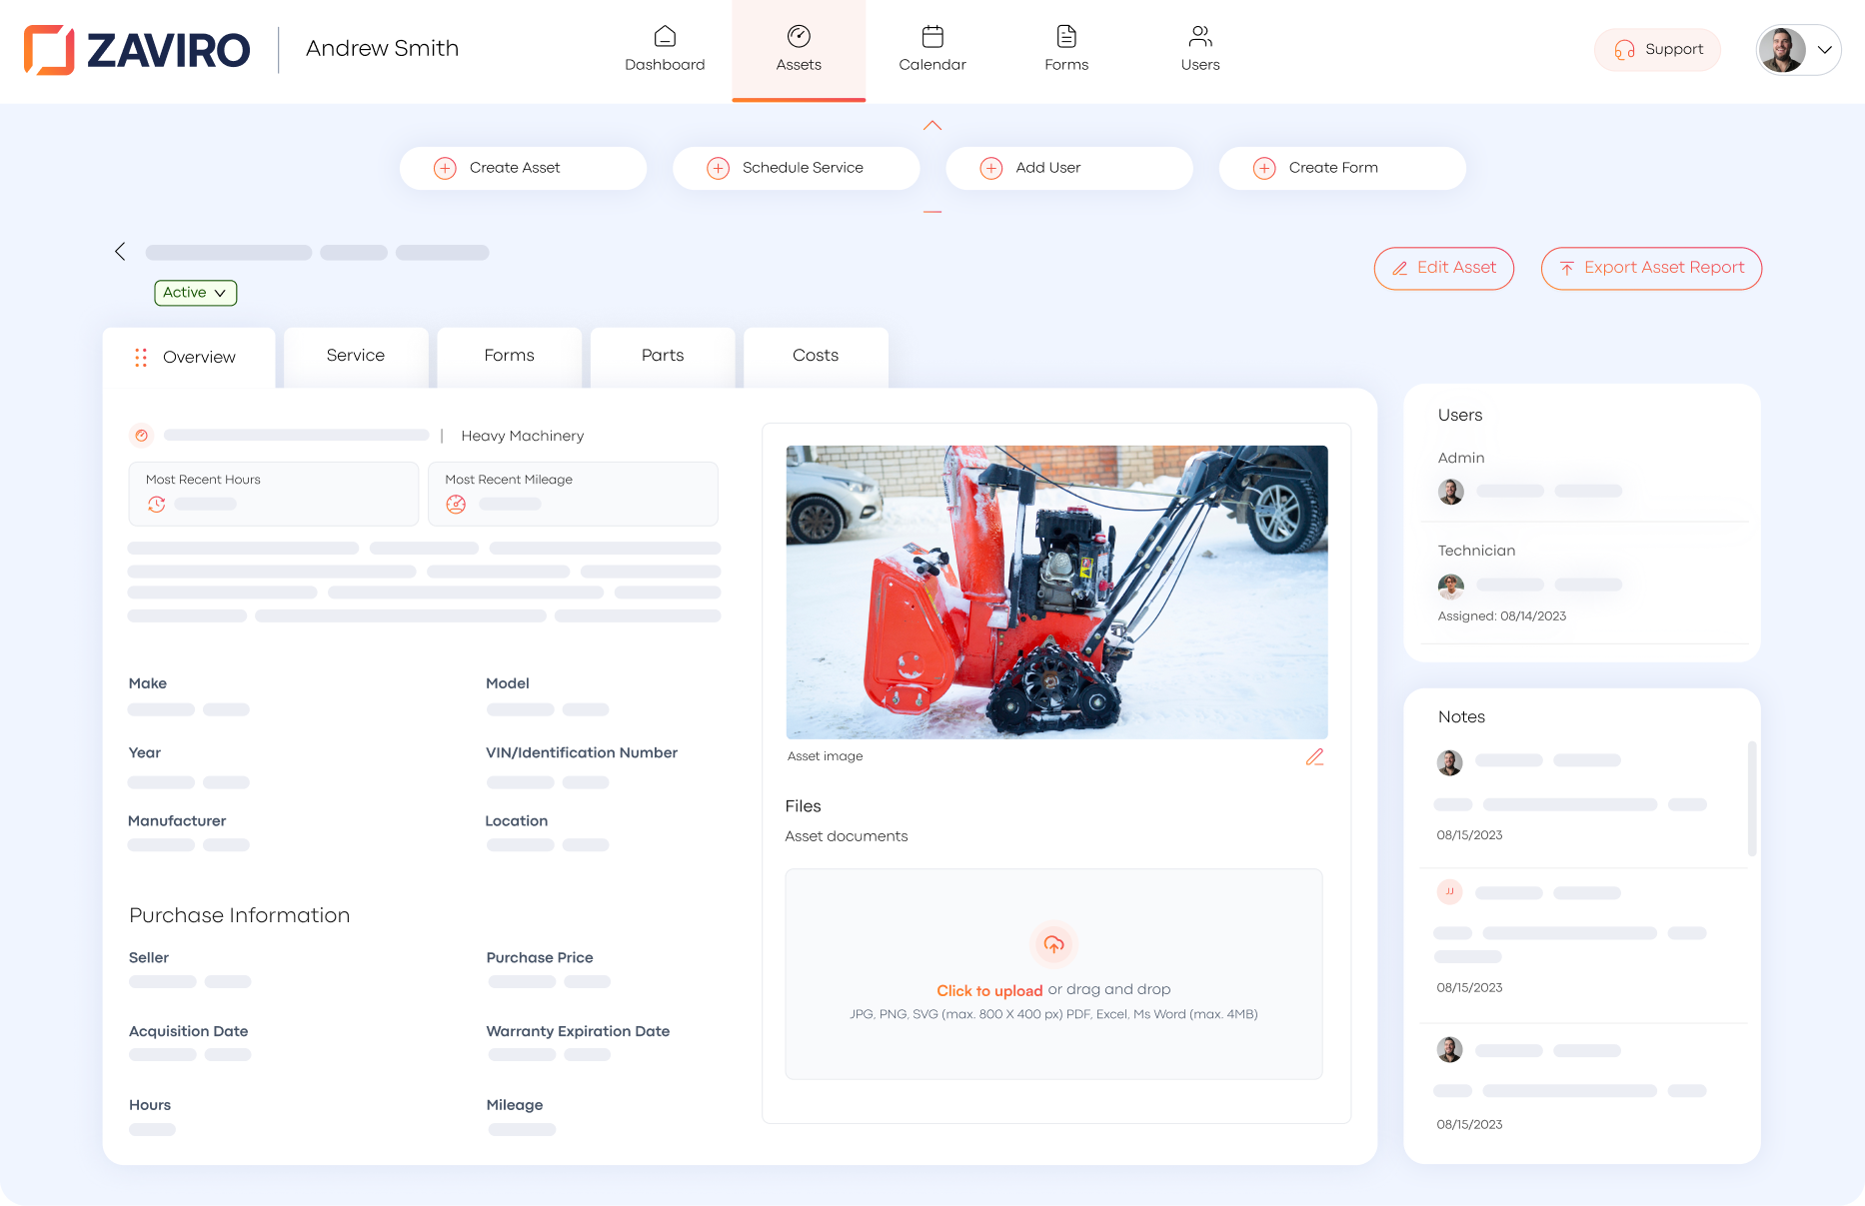Click the Most Recent Mileage gauge icon
1865x1206 pixels.
(456, 505)
